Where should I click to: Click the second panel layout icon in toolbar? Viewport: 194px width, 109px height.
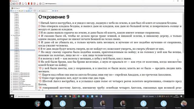(14, 4)
